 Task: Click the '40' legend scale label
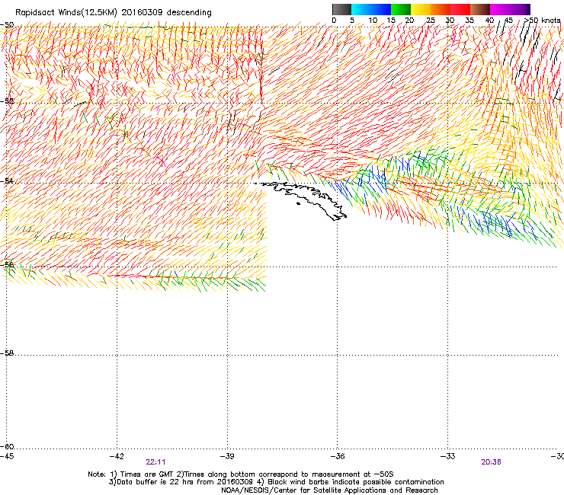tap(489, 21)
